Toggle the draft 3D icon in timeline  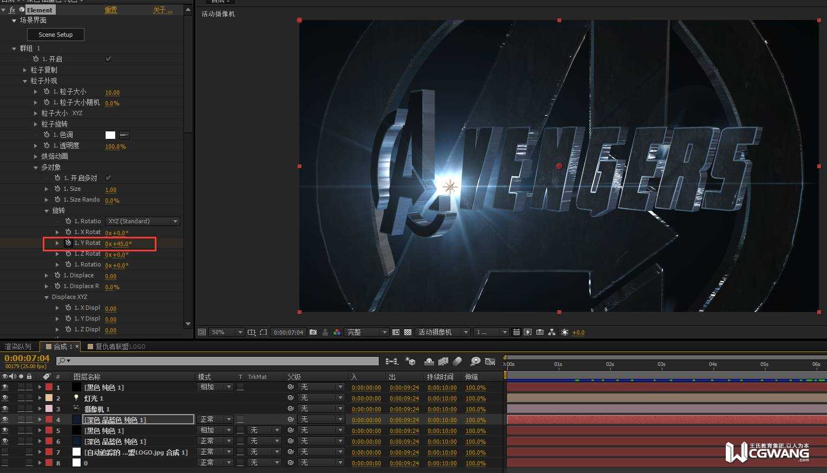pos(410,361)
